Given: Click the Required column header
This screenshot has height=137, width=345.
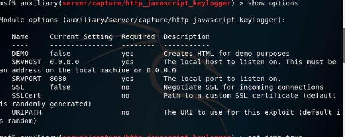Looking at the screenshot, I should point(138,36).
